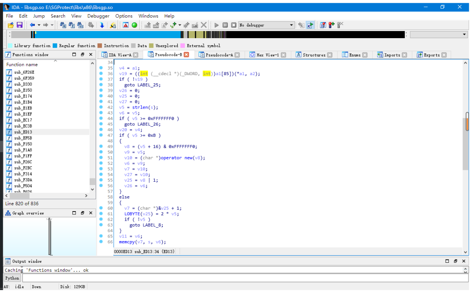
Task: Click the green plus-S toolbar icon
Action: 173,25
